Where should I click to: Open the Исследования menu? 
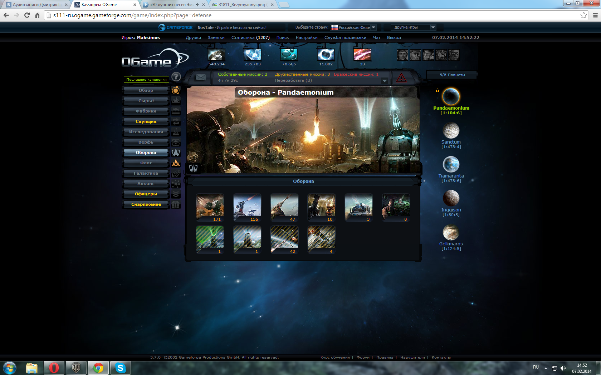pyautogui.click(x=146, y=132)
